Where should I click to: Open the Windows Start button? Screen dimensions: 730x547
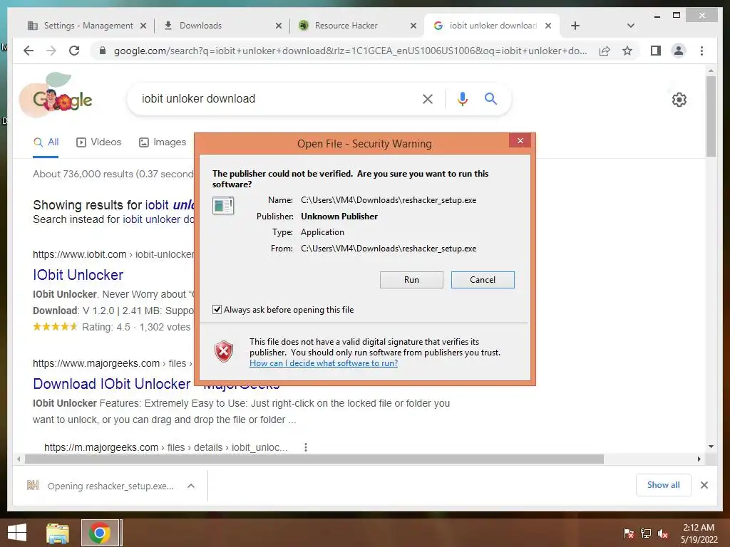click(17, 533)
